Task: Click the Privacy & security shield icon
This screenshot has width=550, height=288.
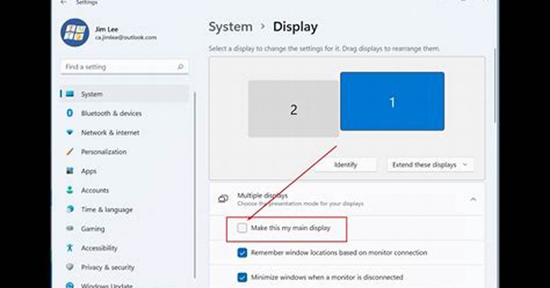Action: point(70,266)
